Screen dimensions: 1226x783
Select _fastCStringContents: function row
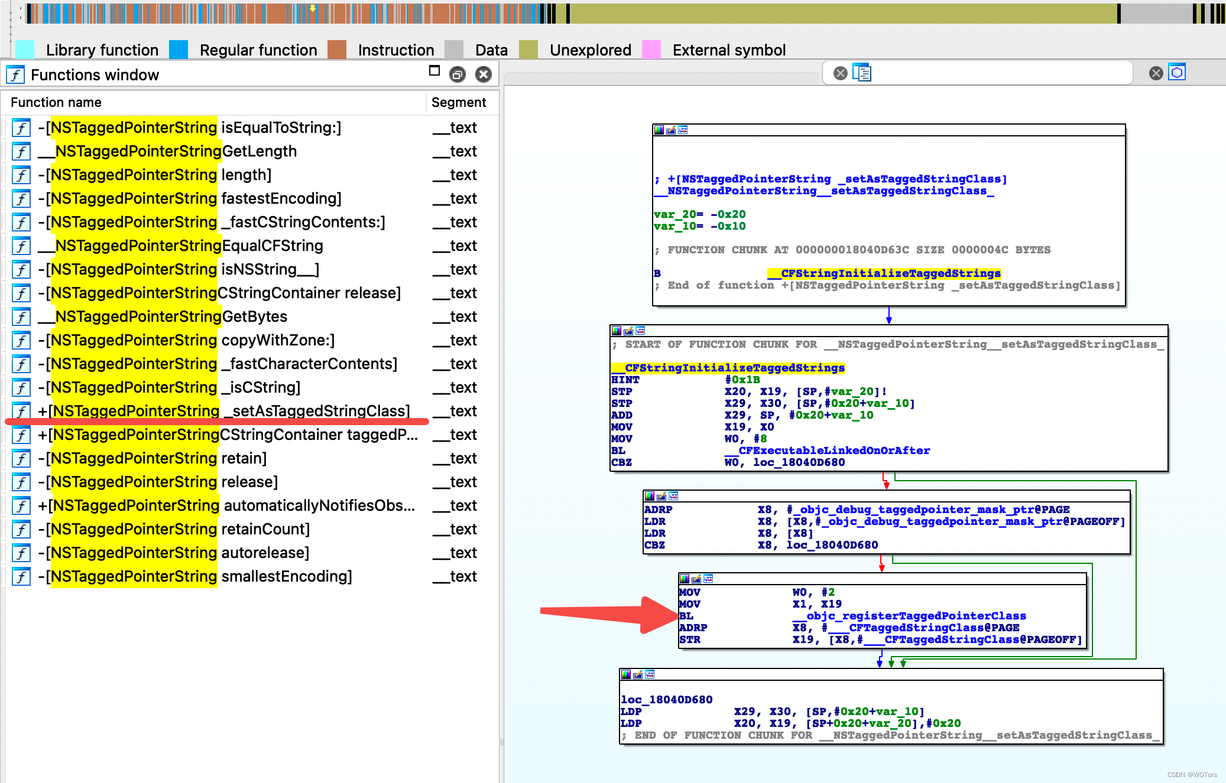[x=251, y=222]
